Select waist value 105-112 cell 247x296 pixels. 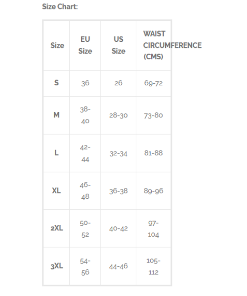coord(154,266)
